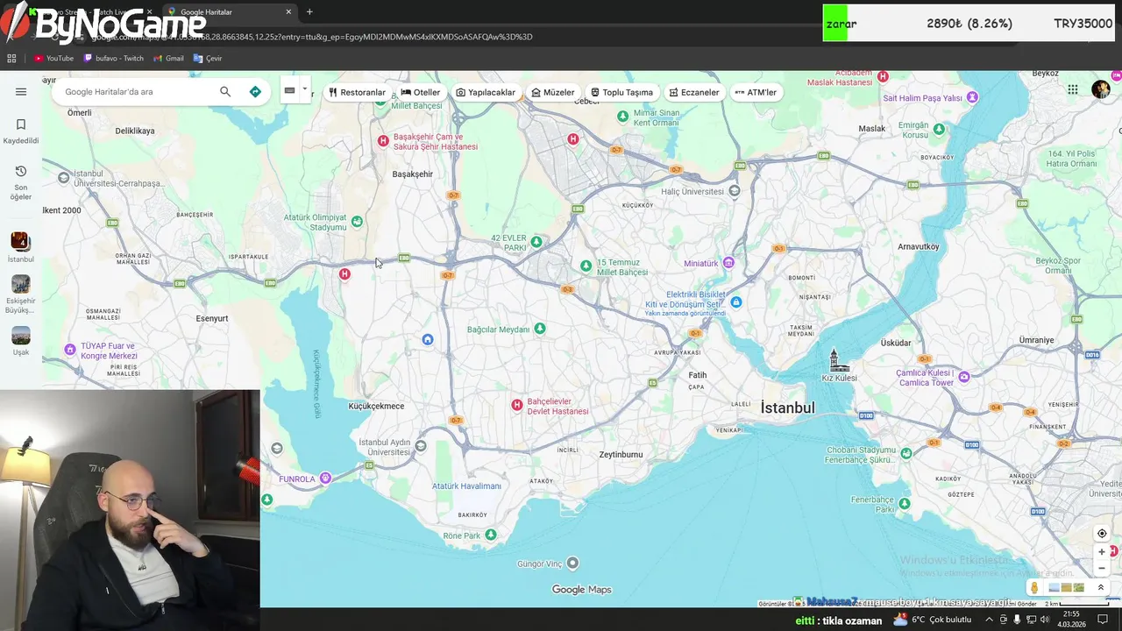
Task: Expand the input tool dropdown arrow
Action: [305, 89]
